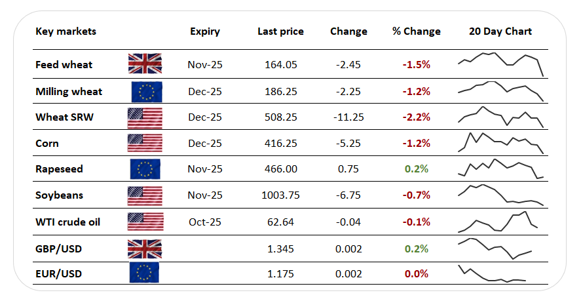The width and height of the screenshot is (581, 299).
Task: Click the US flag beside WTI crude oil
Action: (145, 222)
